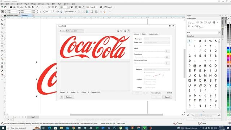The height and width of the screenshot is (130, 231).
Task: Toggle Delete original image checkbox
Action: tap(145, 87)
